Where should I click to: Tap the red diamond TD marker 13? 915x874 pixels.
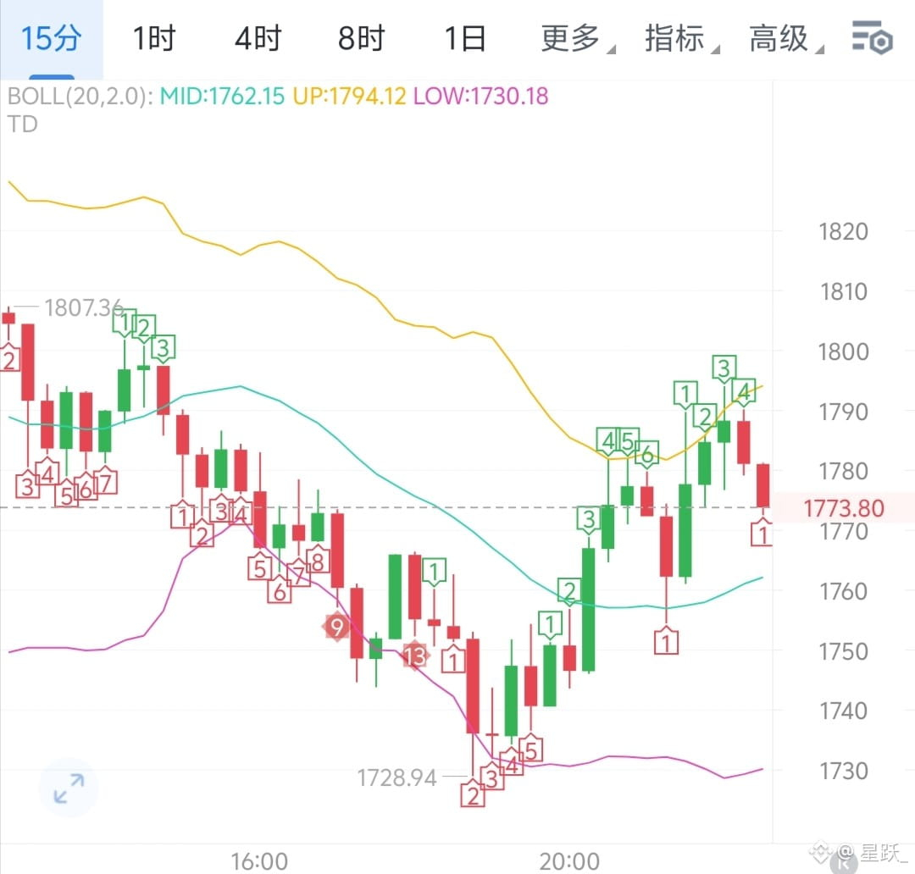[x=414, y=655]
